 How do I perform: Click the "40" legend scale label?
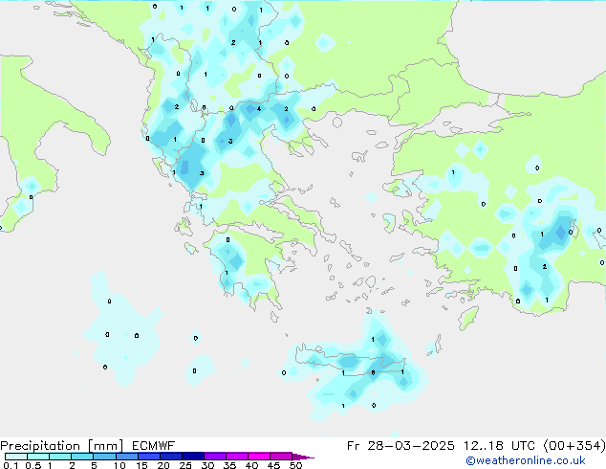click(x=251, y=465)
